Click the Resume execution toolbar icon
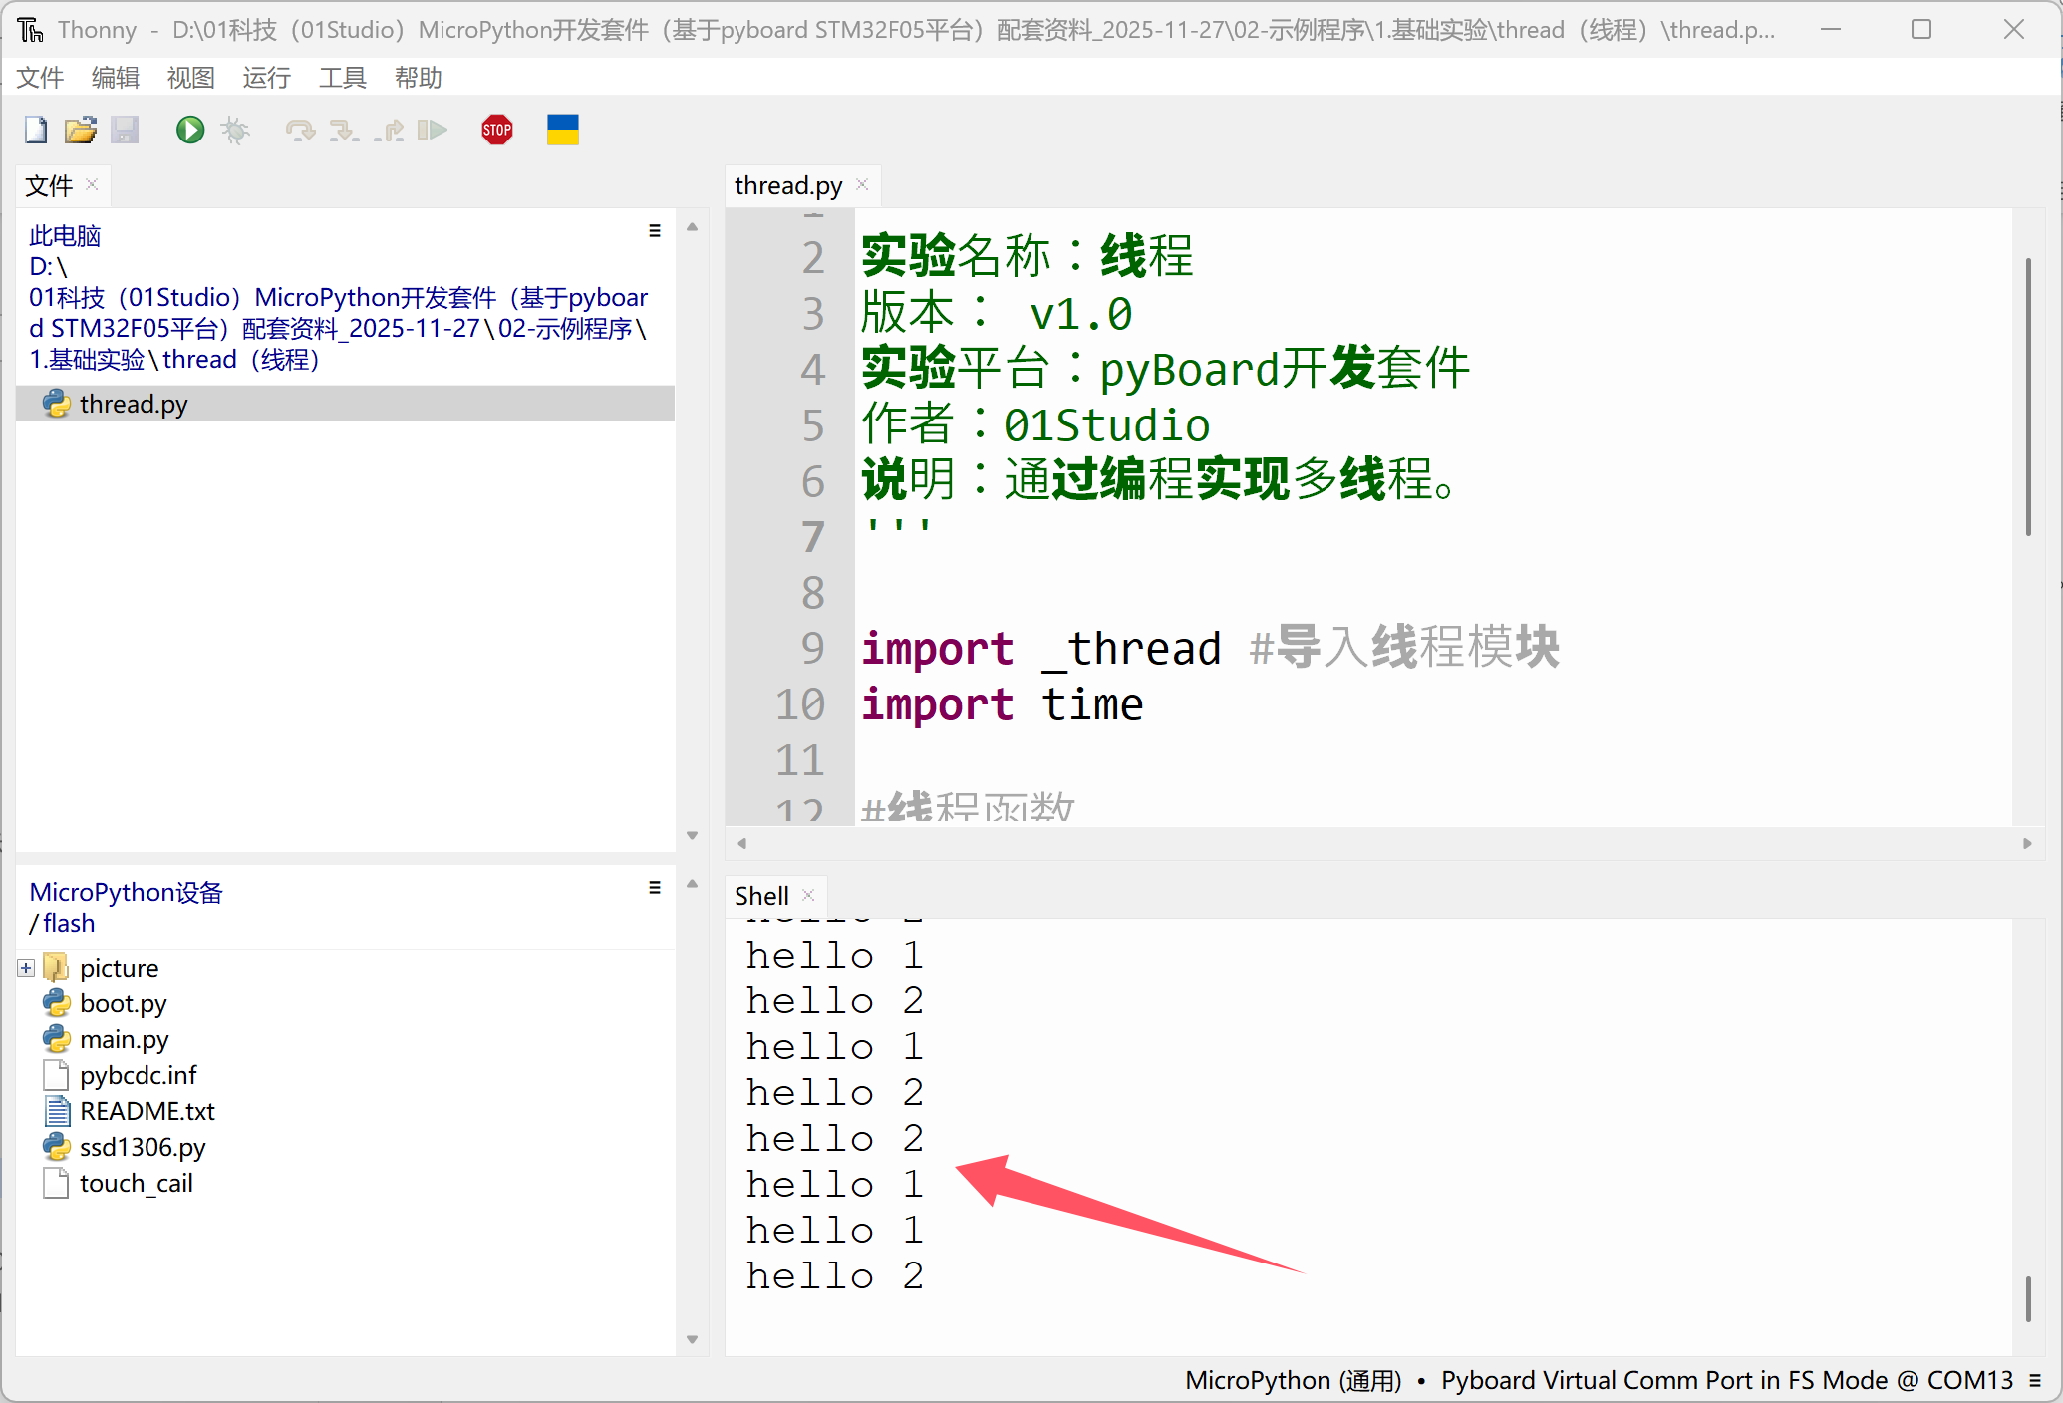Viewport: 2063px width, 1403px height. coord(432,130)
